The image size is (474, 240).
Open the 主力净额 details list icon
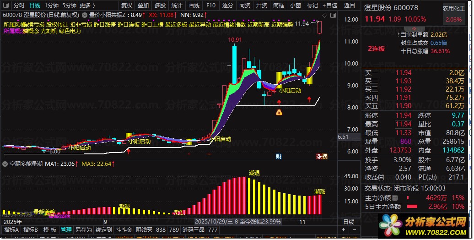tap(395, 198)
